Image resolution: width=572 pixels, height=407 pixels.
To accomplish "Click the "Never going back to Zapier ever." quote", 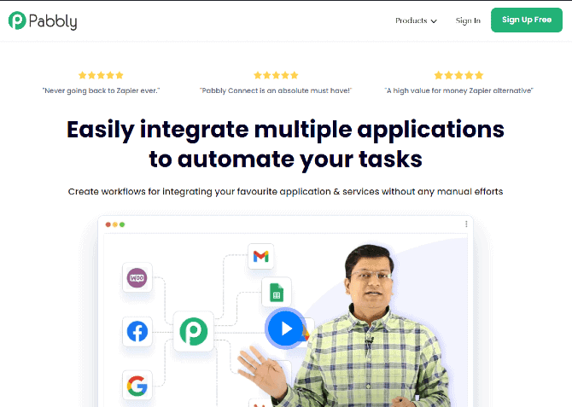I will 101,90.
